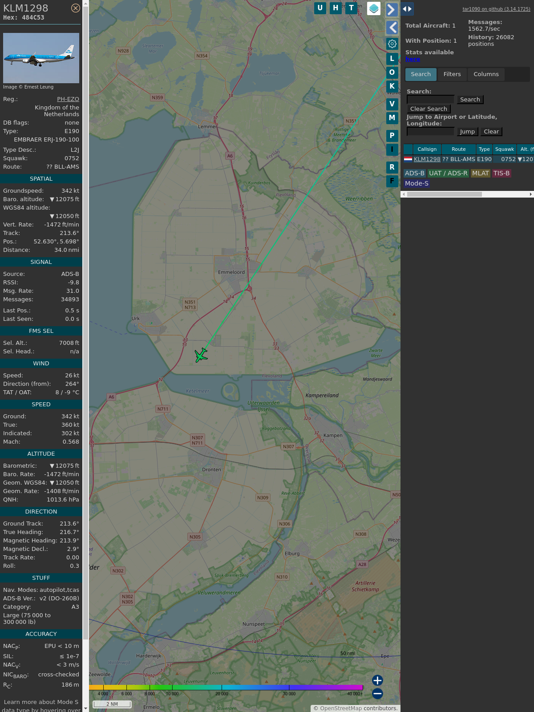Viewport: 534px width, 712px height.
Task: Click the info panel scroll down arrow
Action: point(85,709)
